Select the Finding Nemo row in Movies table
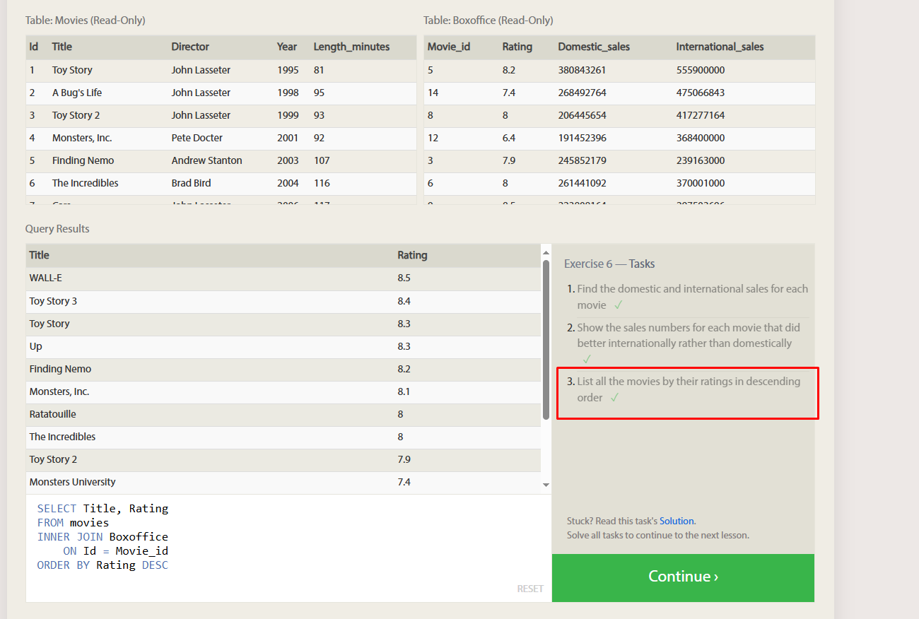Screen dimensions: 919x619 point(221,160)
